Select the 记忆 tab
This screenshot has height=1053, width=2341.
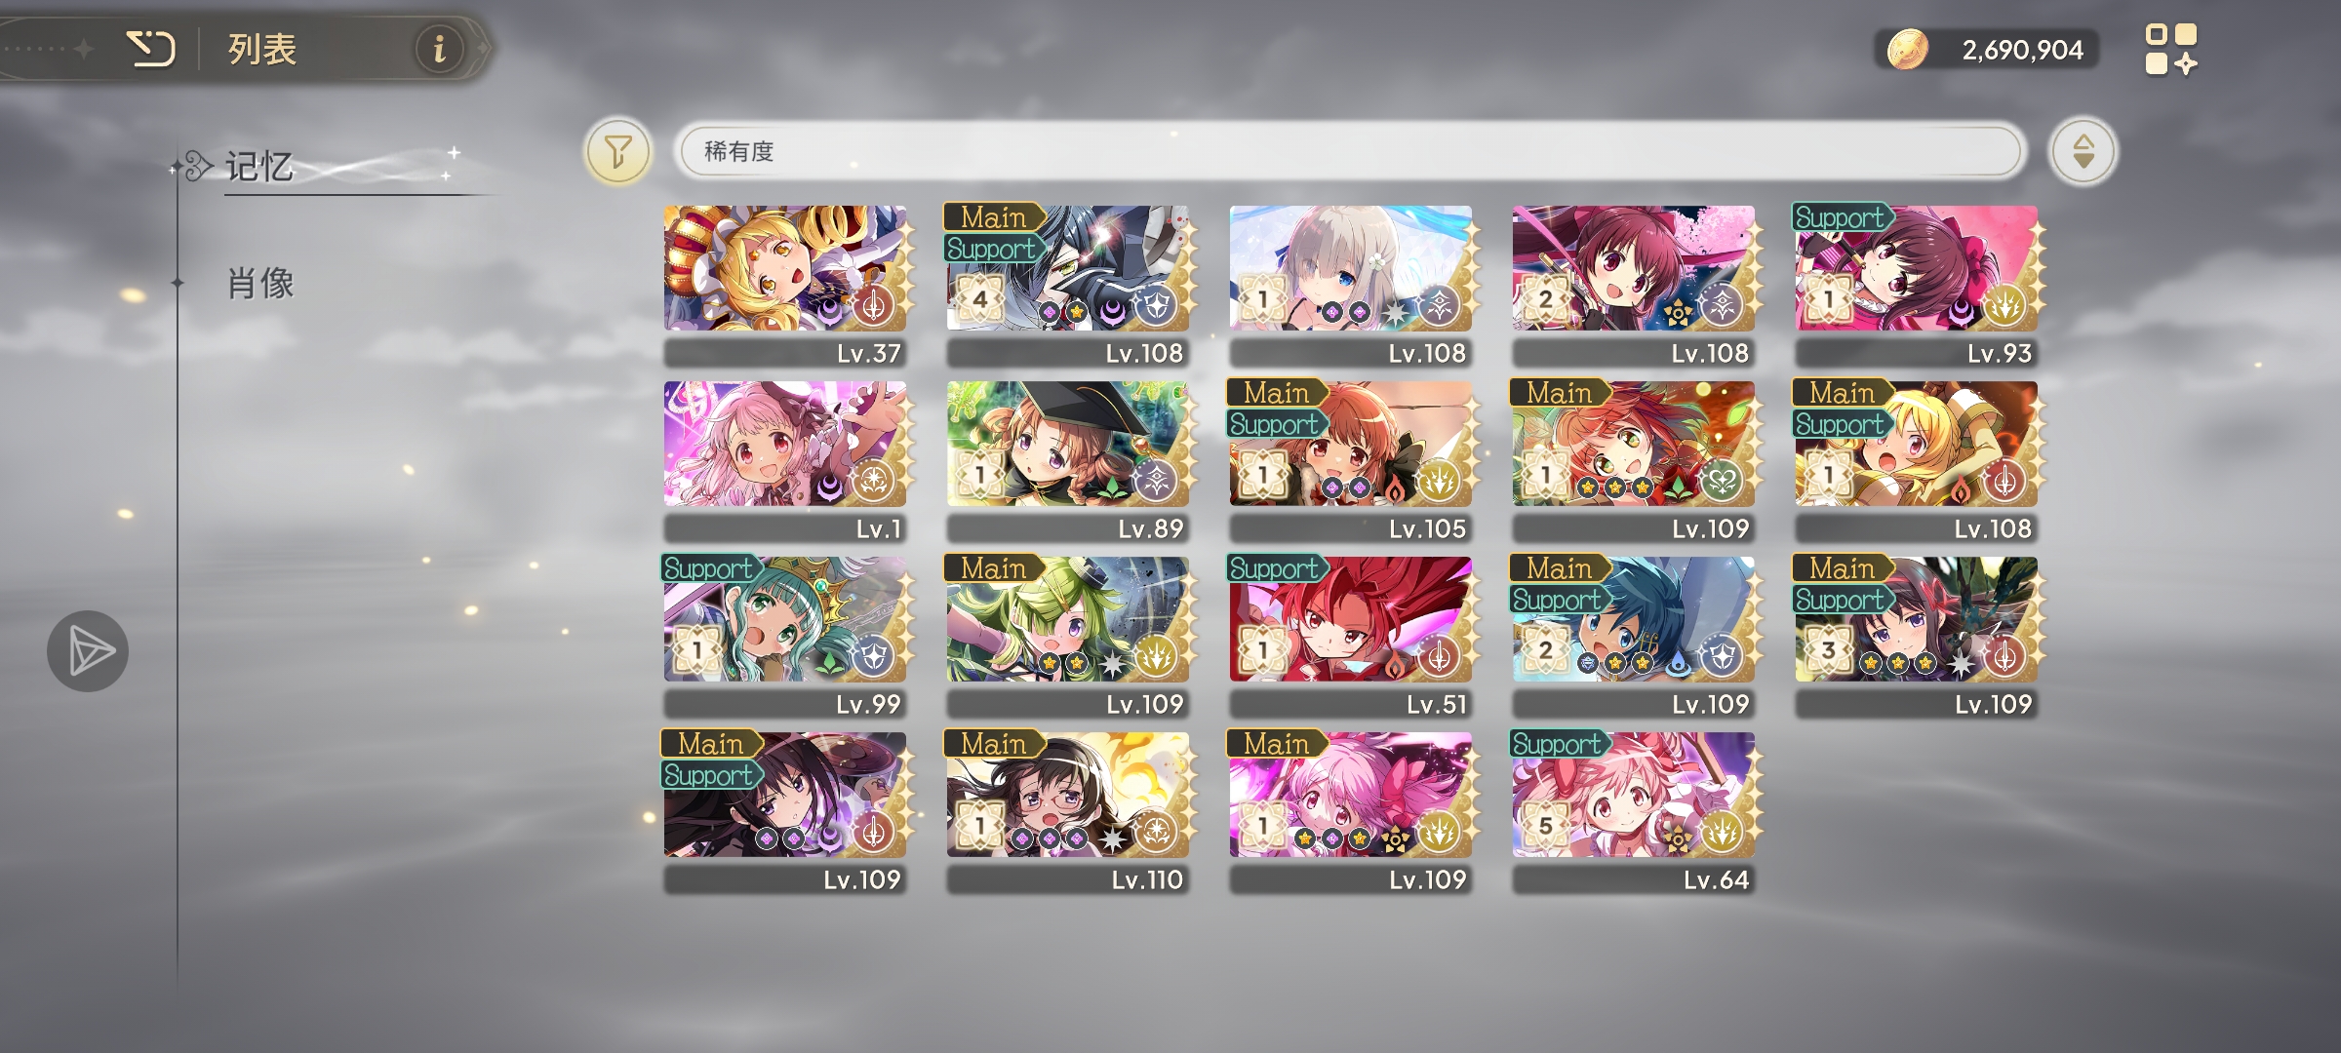259,167
